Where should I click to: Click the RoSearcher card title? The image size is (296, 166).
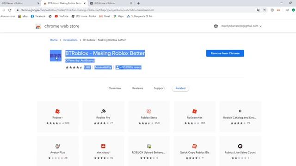point(194,118)
